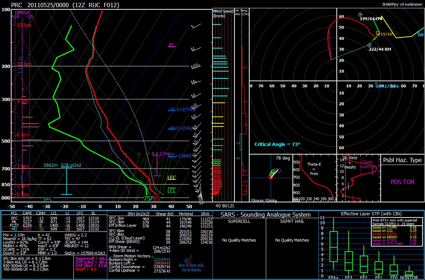Click the K = 42 index
The width and height of the screenshot is (425, 280).
click(x=44, y=235)
